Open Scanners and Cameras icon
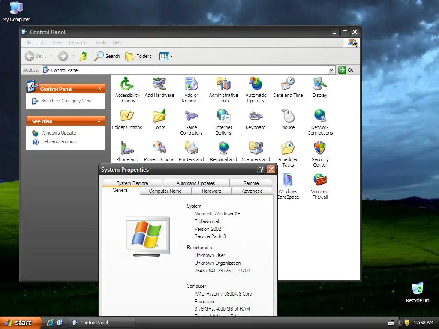This screenshot has height=329, width=439. point(256,151)
